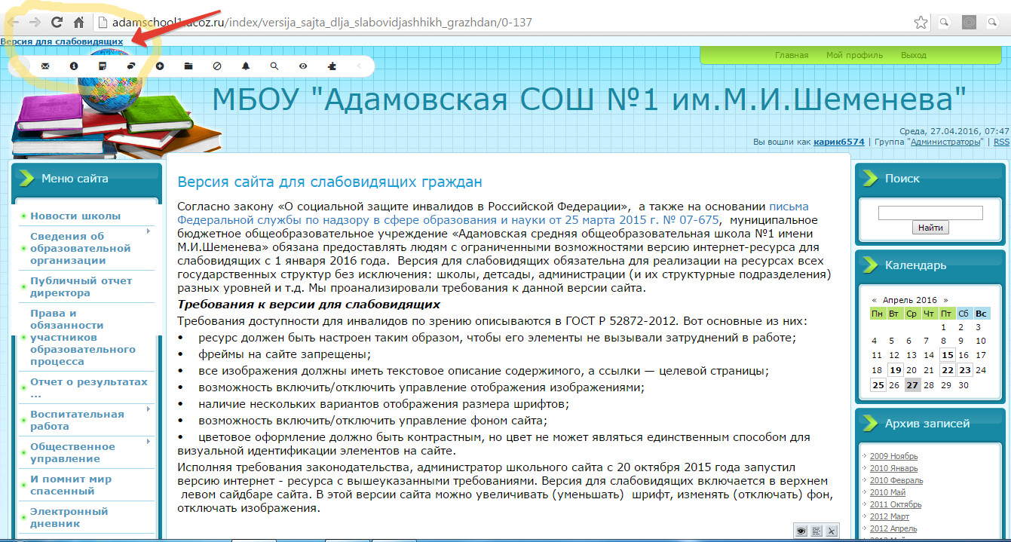
Task: Open the 2010 Январь archive link
Action: pyautogui.click(x=893, y=468)
